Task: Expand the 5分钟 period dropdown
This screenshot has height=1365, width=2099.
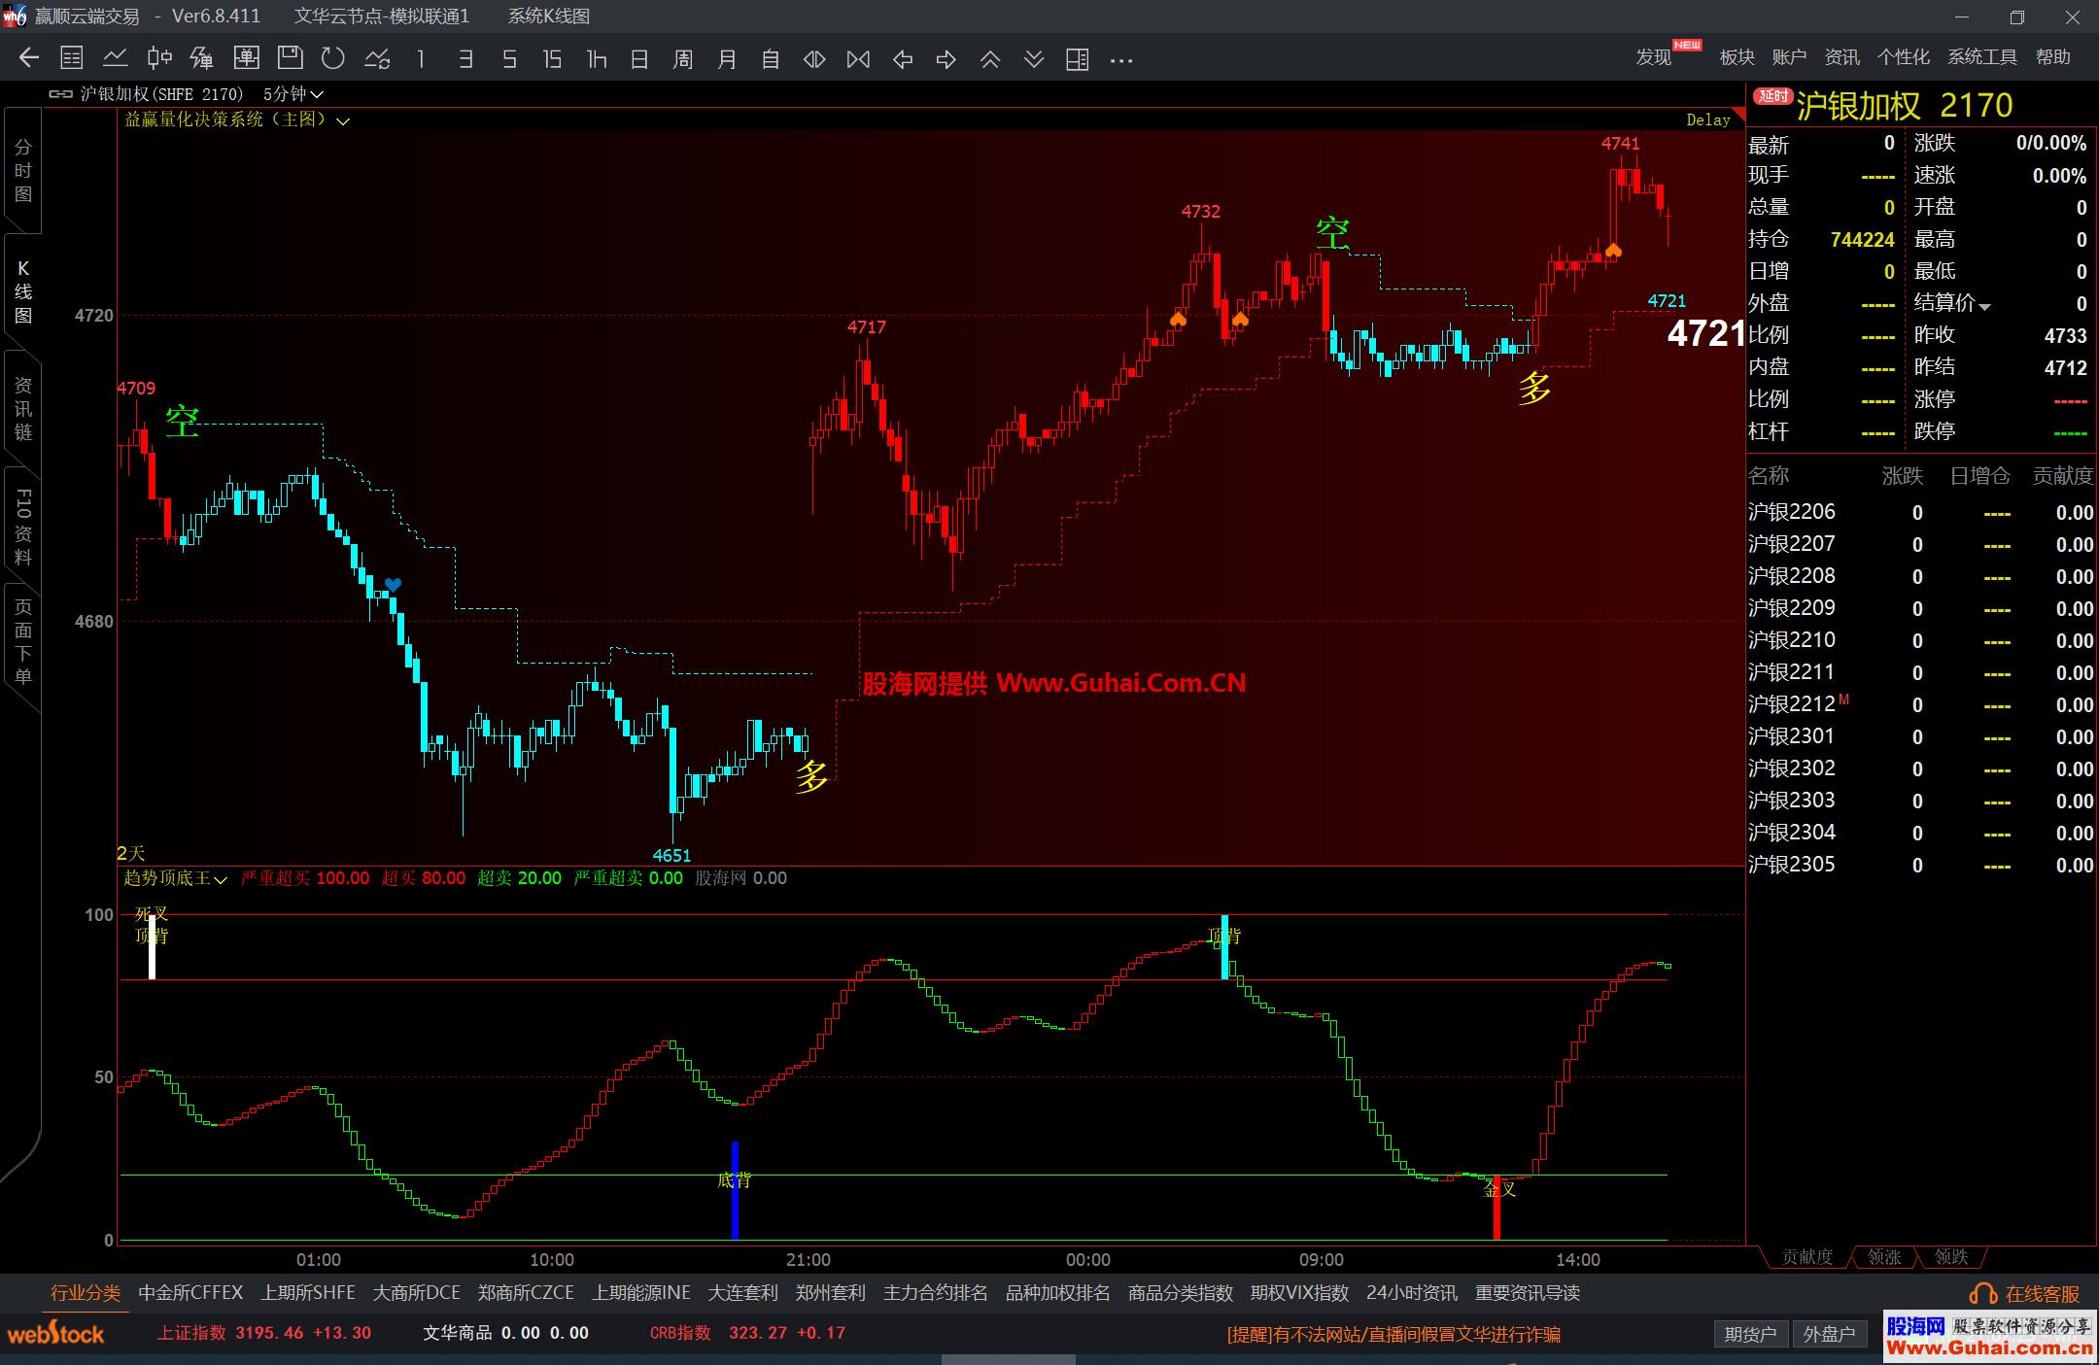Action: pyautogui.click(x=317, y=94)
